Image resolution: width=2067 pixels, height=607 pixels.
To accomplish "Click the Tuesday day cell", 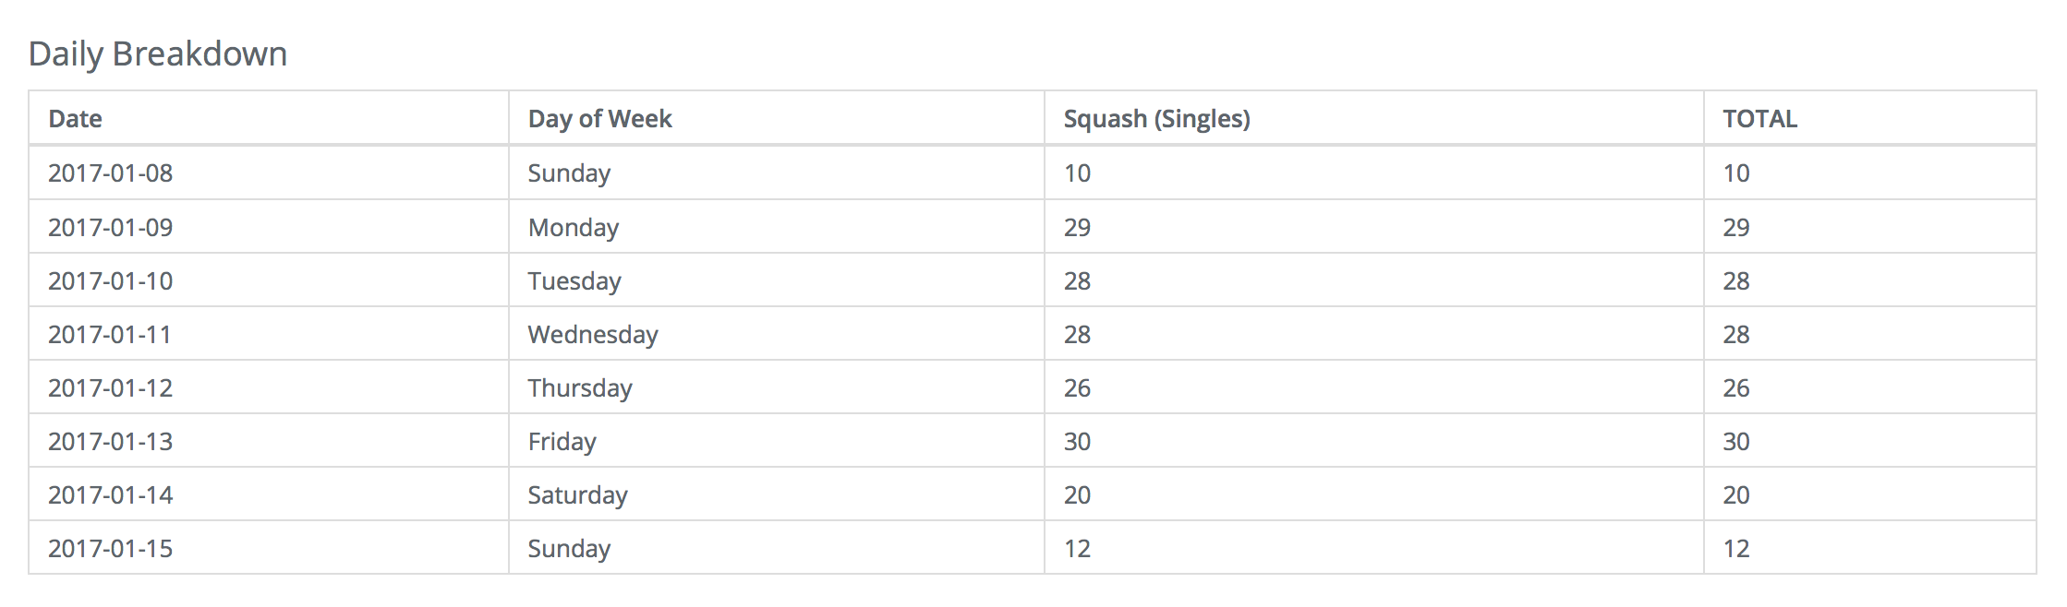I will pos(776,280).
